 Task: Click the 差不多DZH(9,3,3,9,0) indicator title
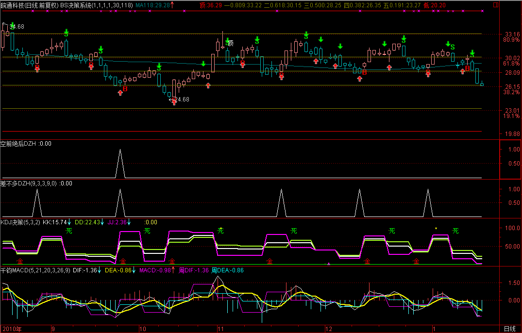[29, 183]
